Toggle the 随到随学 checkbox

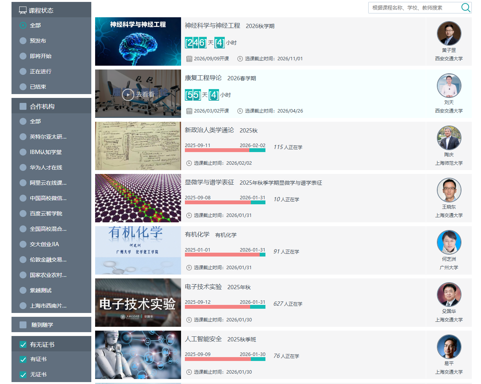pos(23,325)
